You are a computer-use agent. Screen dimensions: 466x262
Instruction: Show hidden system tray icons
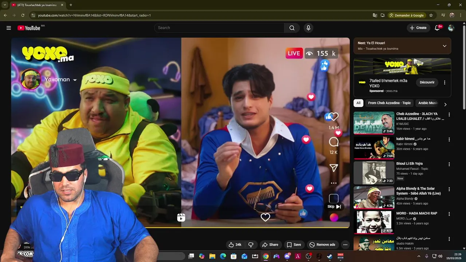click(x=419, y=256)
